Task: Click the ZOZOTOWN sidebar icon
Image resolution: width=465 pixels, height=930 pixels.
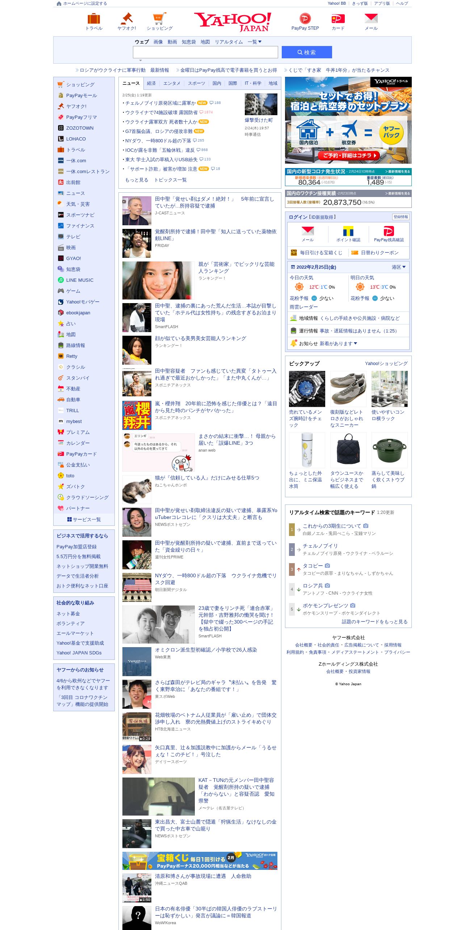Action: point(61,128)
